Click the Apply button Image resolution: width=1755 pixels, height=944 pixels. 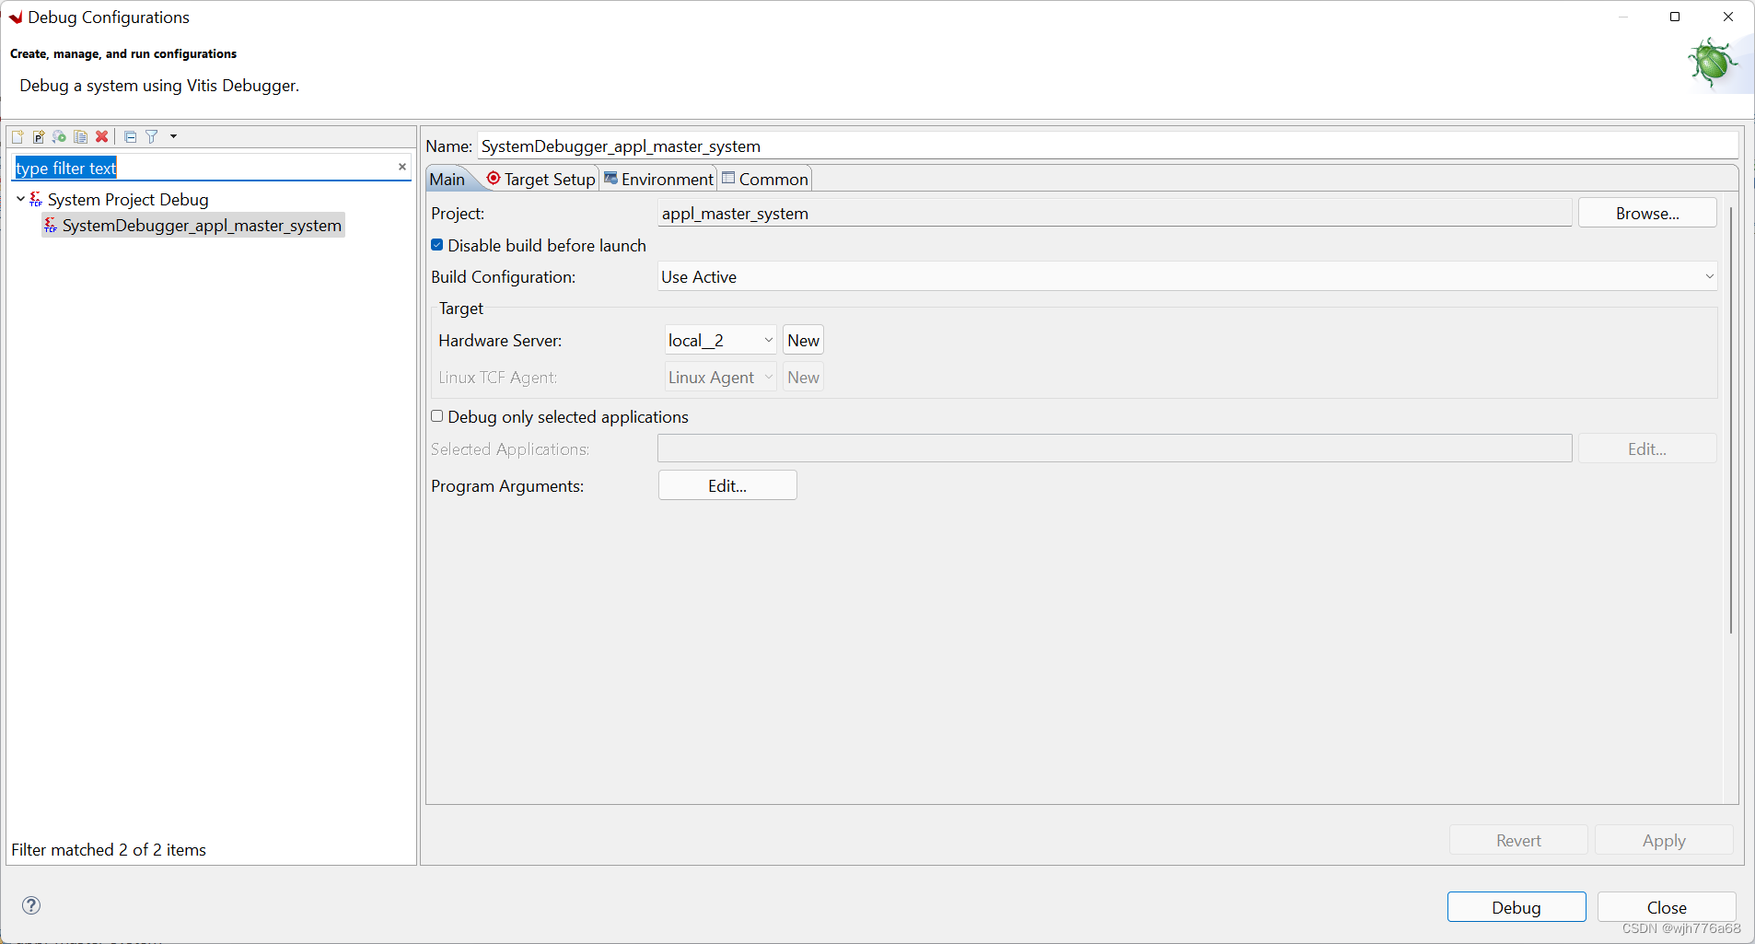tap(1664, 840)
